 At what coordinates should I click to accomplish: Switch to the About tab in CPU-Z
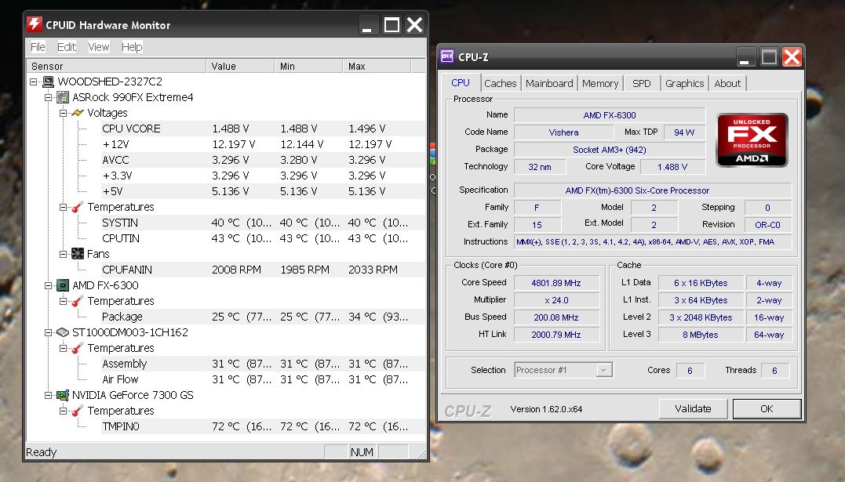tap(727, 84)
